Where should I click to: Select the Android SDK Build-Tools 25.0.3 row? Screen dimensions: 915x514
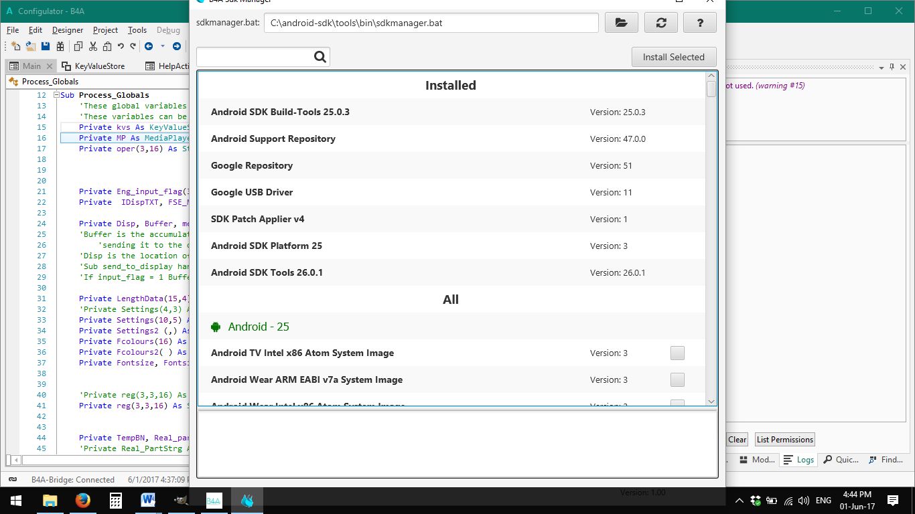tap(451, 112)
